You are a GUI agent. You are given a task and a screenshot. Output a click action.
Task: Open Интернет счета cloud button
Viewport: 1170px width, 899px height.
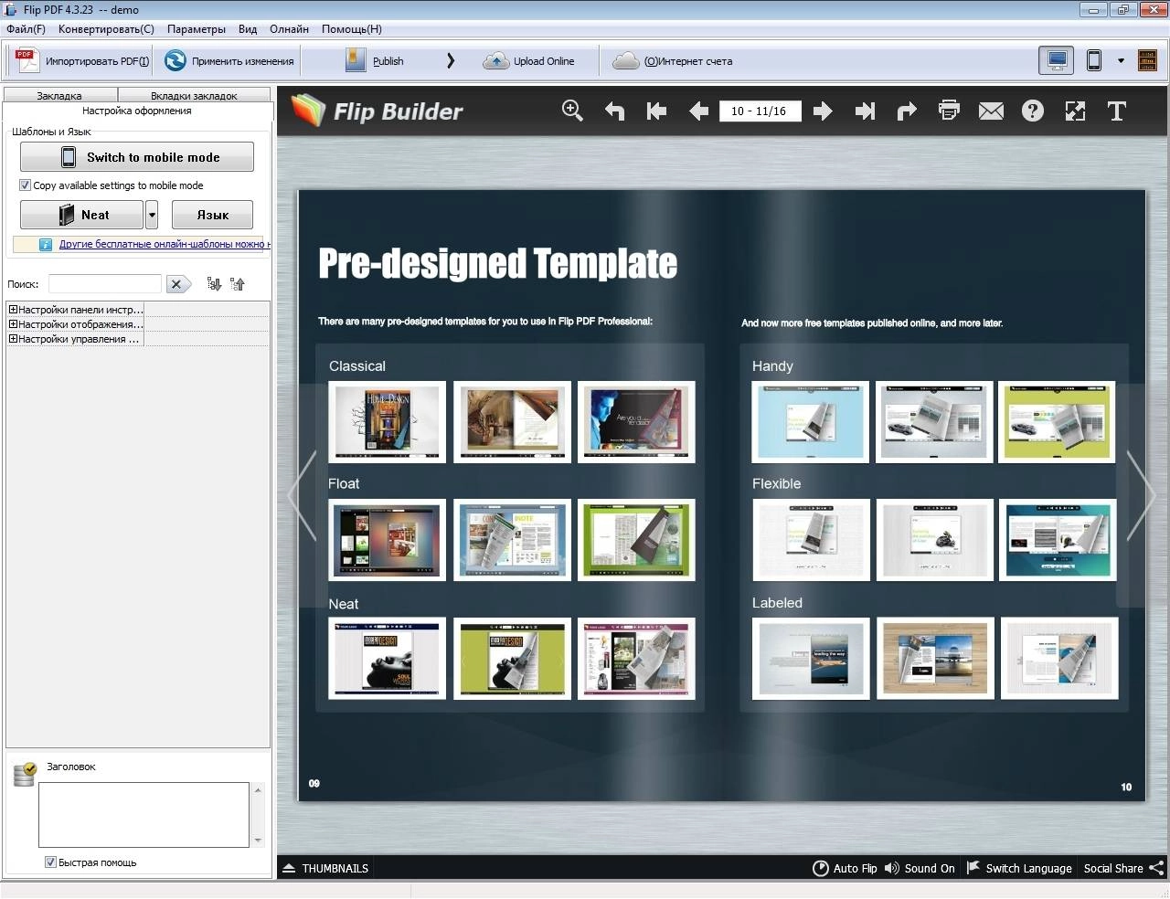tap(673, 61)
